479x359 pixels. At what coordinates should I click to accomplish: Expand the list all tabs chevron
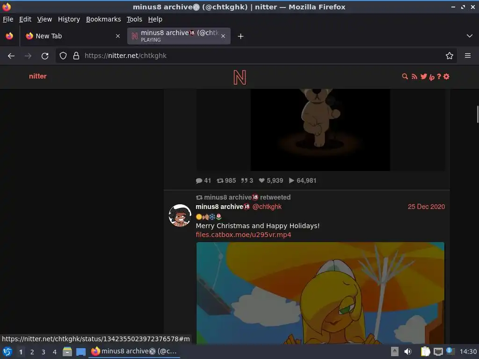click(470, 36)
